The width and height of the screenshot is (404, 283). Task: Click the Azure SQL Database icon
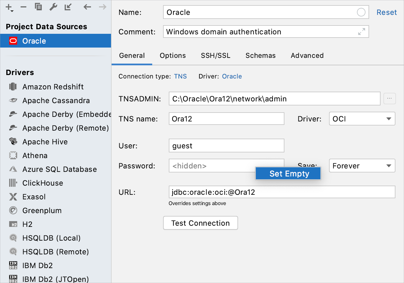(x=13, y=169)
